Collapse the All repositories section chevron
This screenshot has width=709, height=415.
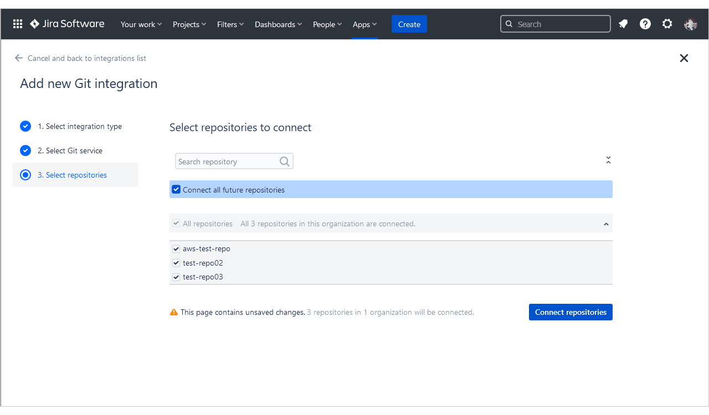606,224
